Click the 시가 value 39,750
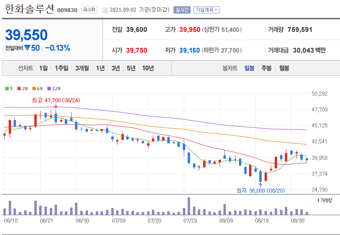340x235 pixels. pos(136,50)
